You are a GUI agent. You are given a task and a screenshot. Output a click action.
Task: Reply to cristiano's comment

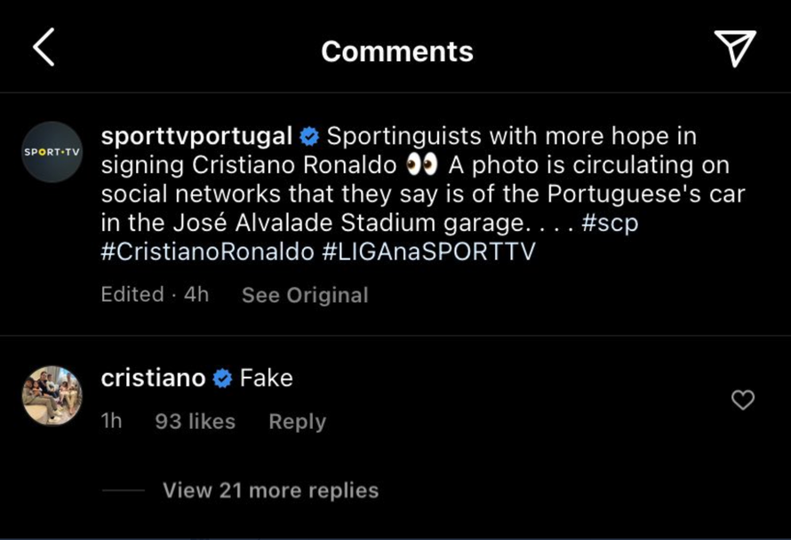point(297,422)
